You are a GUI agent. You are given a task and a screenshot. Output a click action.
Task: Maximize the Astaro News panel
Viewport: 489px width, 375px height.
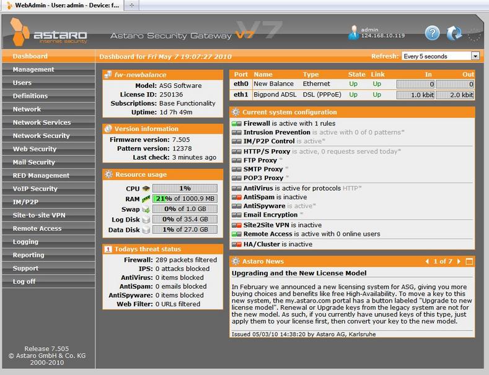click(x=469, y=262)
